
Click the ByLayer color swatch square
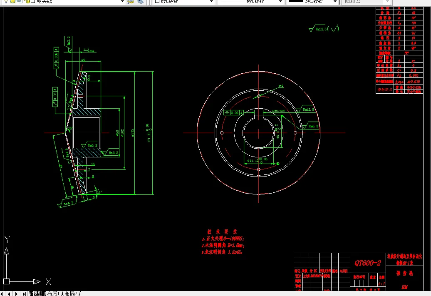pos(157,1)
